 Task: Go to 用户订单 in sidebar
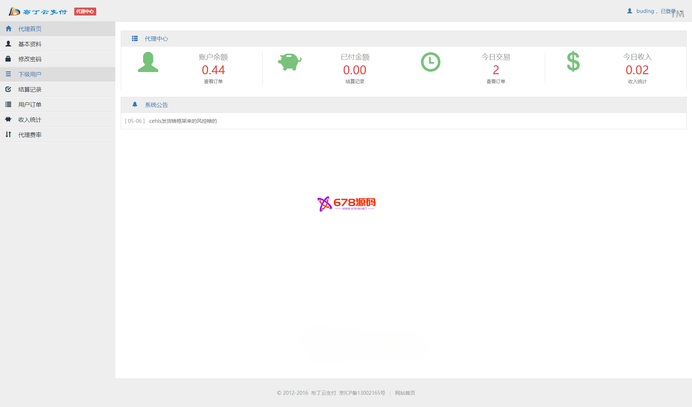click(30, 104)
